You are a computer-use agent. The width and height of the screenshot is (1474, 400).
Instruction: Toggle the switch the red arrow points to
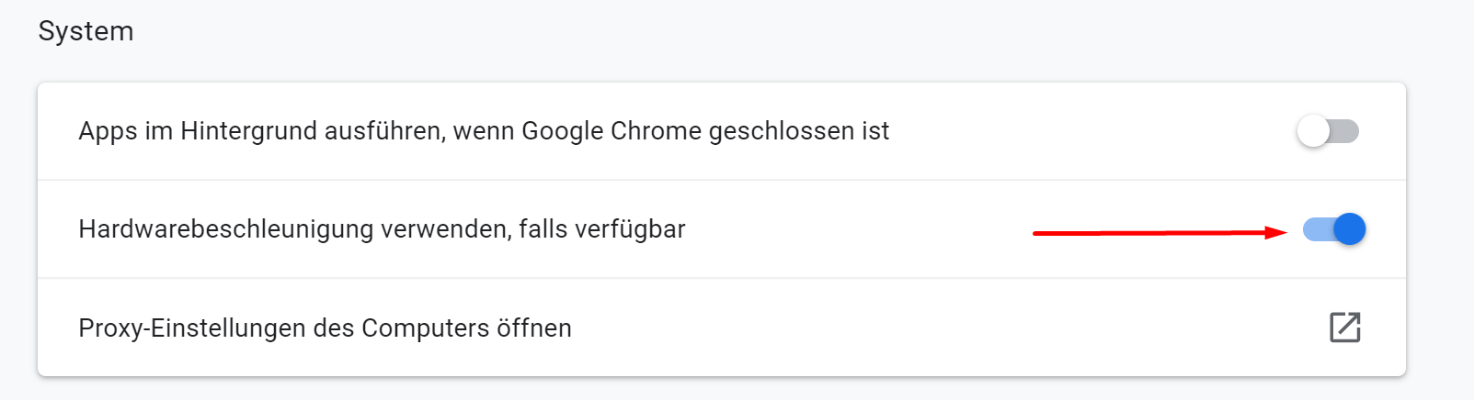coord(1334,228)
